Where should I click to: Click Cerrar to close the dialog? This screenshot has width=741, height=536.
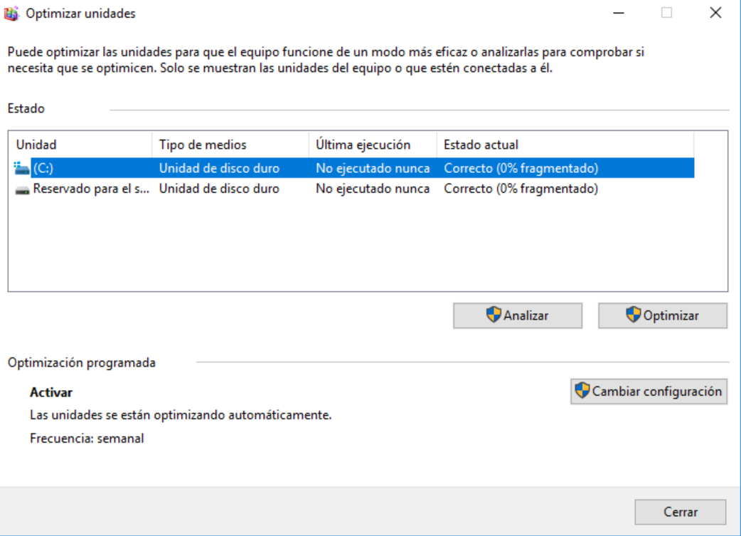[x=680, y=512]
